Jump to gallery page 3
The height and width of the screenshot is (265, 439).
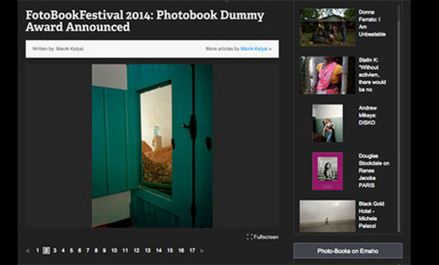click(x=55, y=251)
